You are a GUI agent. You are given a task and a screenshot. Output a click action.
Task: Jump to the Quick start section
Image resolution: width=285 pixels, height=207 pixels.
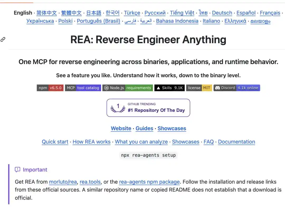55,142
